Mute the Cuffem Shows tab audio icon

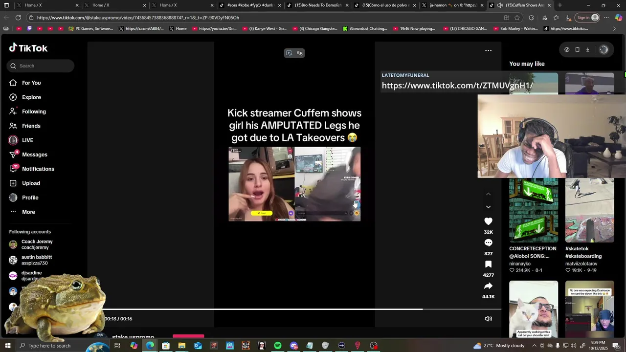point(500,5)
